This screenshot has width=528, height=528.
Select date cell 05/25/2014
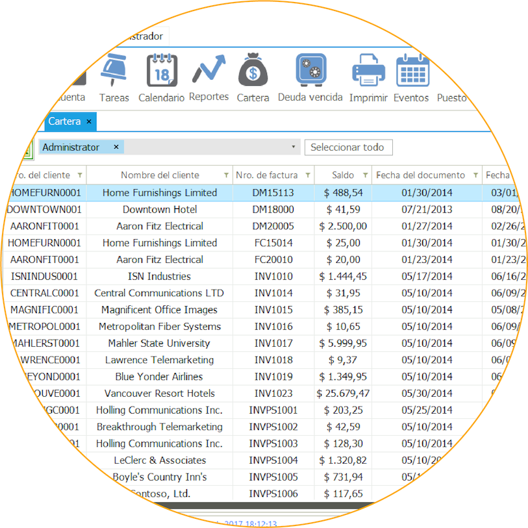click(x=427, y=410)
